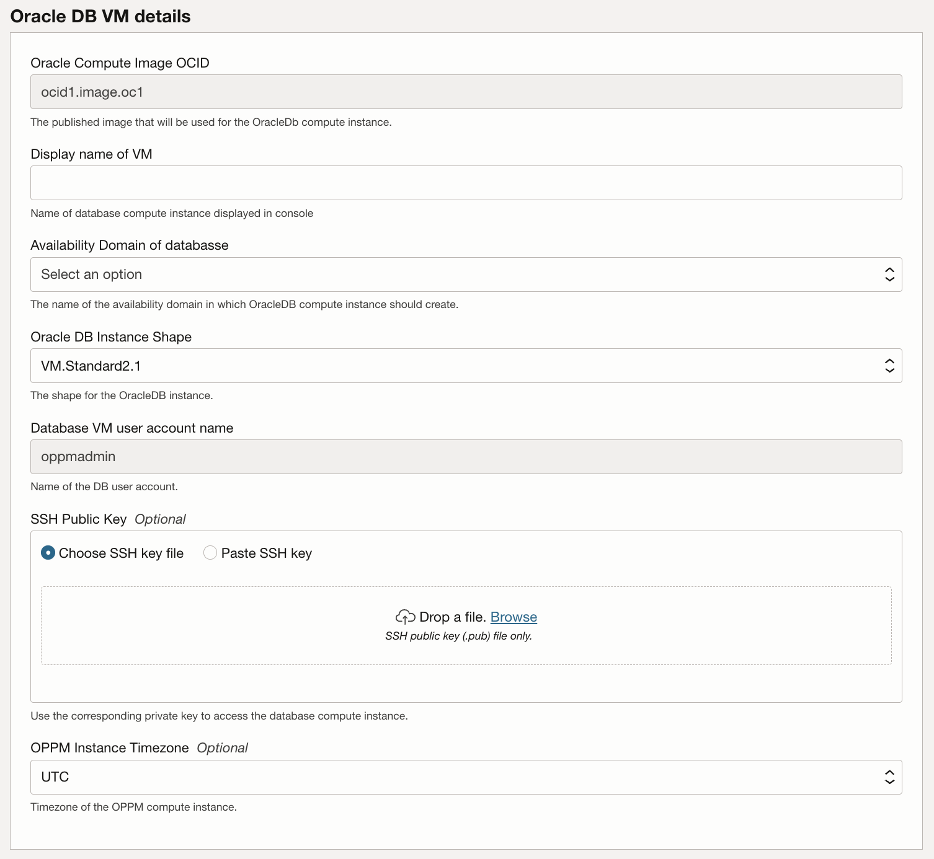This screenshot has height=859, width=934.
Task: Click the Browse link for SSH key upload
Action: 514,617
